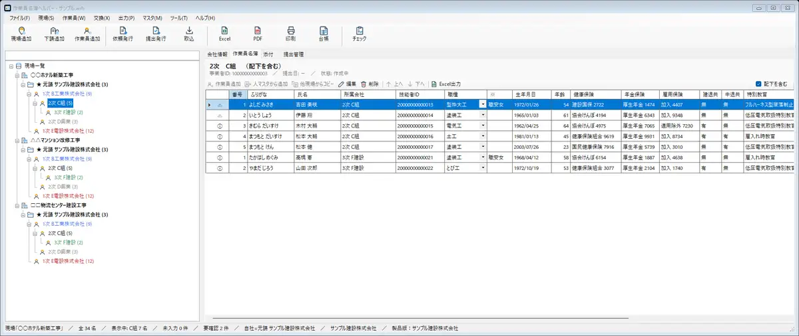Click the 下へ down-arrow button
799x336 pixels.
pyautogui.click(x=416, y=84)
